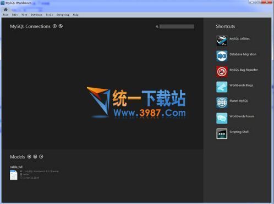
Task: Open Workbench Blogs shortcut icon
Action: (222, 87)
